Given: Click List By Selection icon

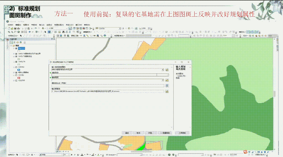Looking at the screenshot, I should pyautogui.click(x=21, y=42).
